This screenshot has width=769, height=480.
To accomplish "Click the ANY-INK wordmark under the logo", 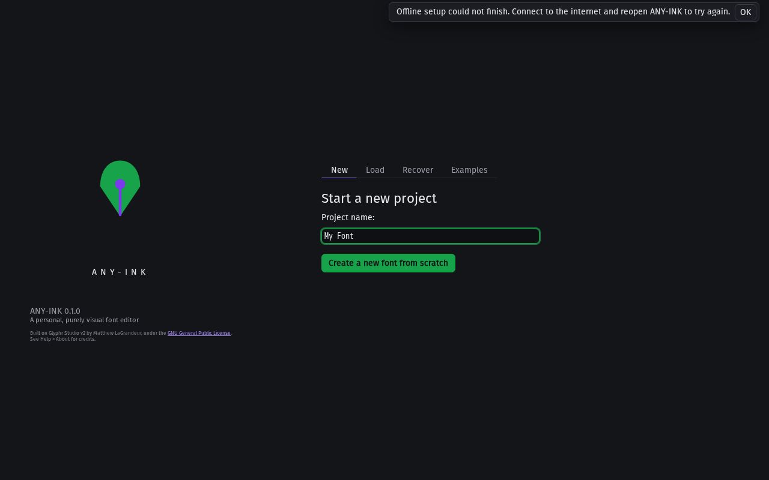I will pyautogui.click(x=120, y=272).
